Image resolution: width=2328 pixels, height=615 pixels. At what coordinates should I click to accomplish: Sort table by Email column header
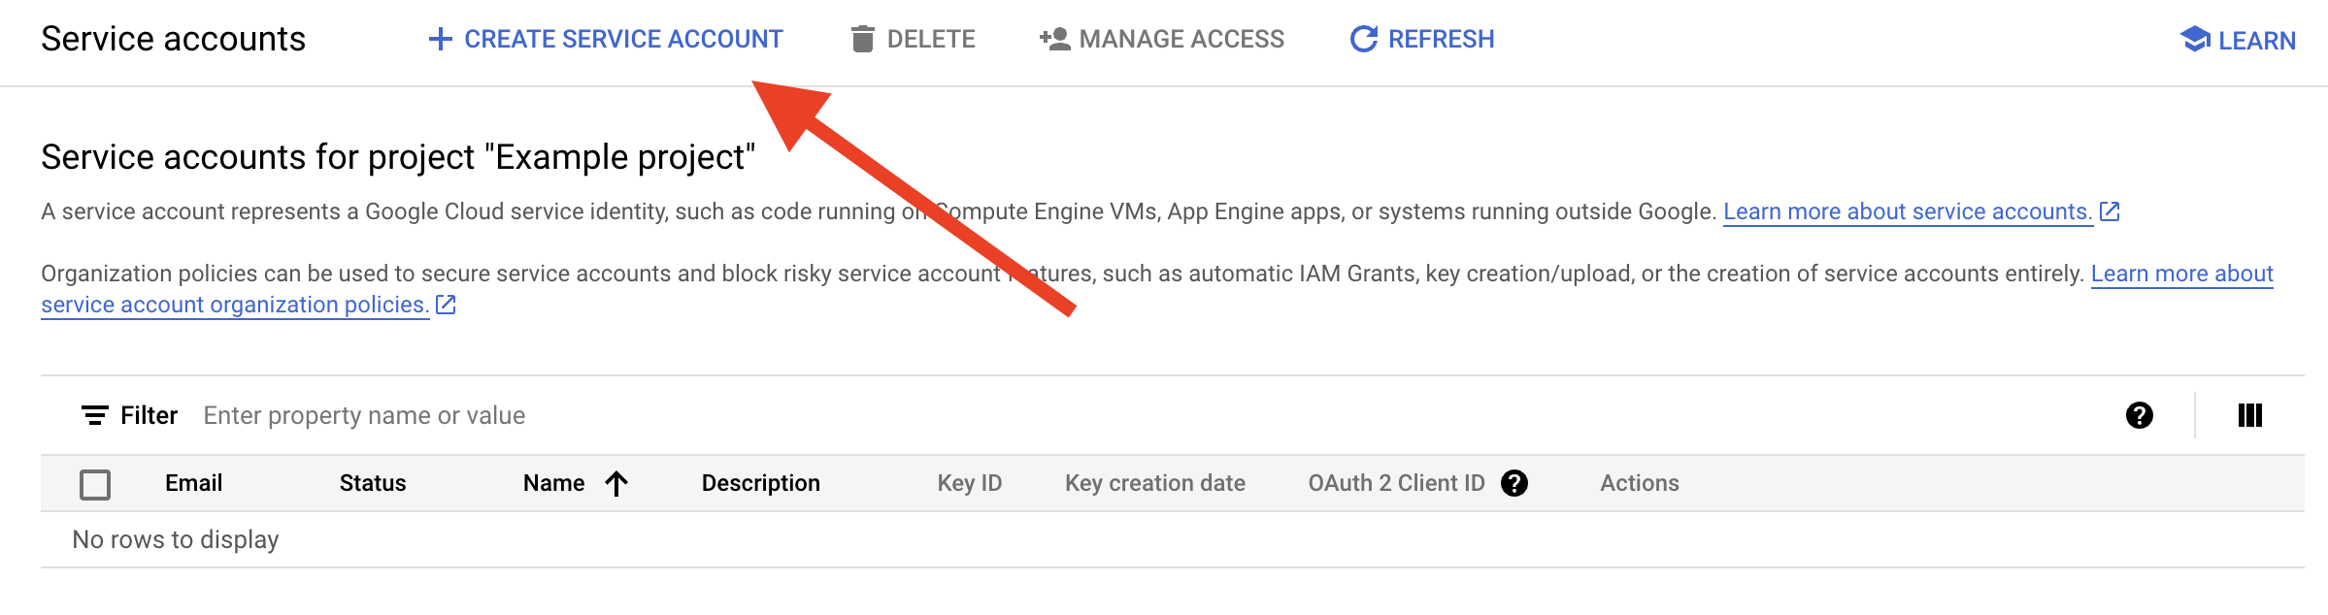click(193, 483)
